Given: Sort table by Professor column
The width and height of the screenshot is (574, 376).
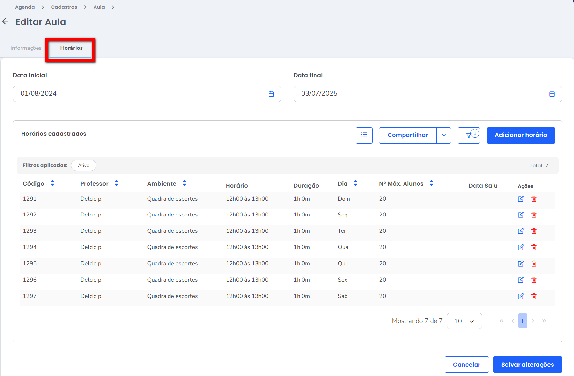Looking at the screenshot, I should [x=116, y=183].
